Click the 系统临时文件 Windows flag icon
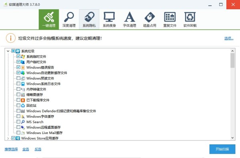The image size is (240, 158). [23, 56]
